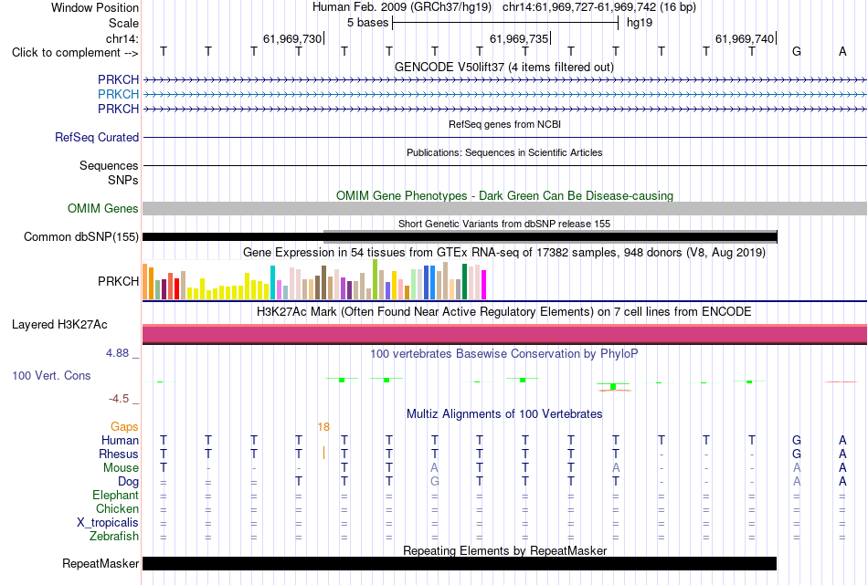The image size is (868, 585).
Task: Click the Dog species label
Action: click(128, 482)
